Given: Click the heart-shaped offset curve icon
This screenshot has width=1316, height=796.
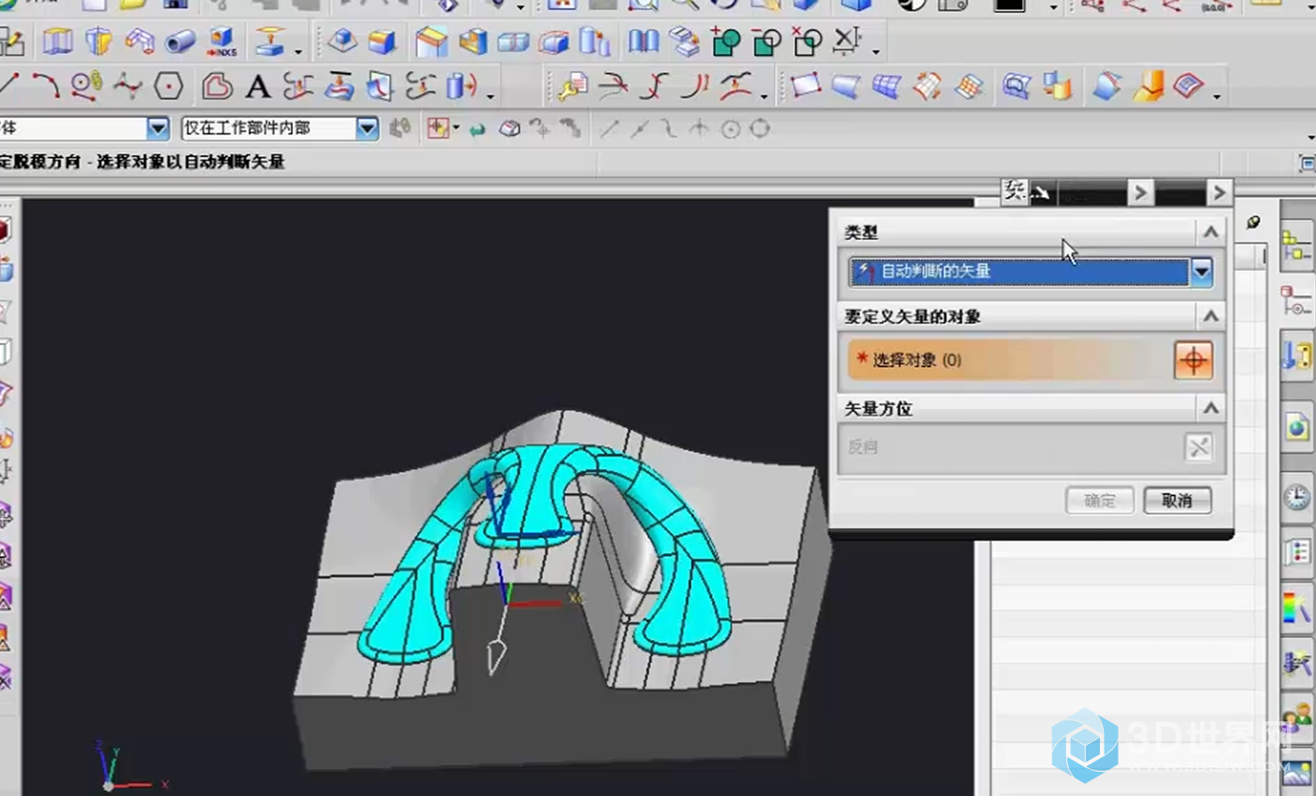Looking at the screenshot, I should pos(217,86).
